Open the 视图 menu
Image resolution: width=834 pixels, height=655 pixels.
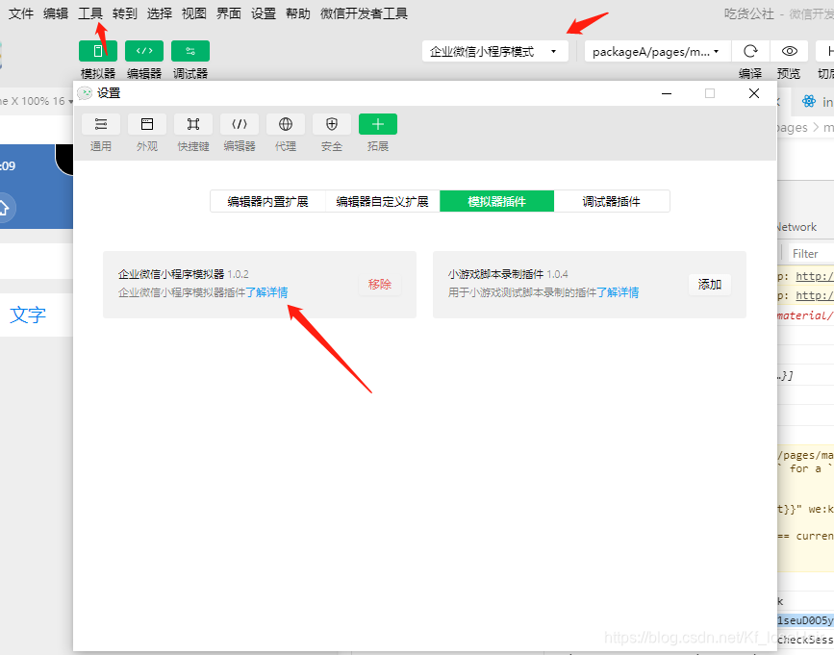pyautogui.click(x=194, y=13)
